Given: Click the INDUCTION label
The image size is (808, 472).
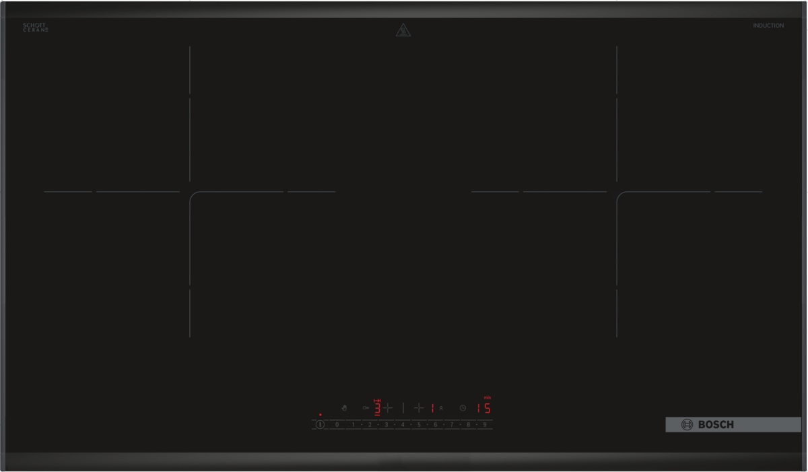Looking at the screenshot, I should point(768,26).
